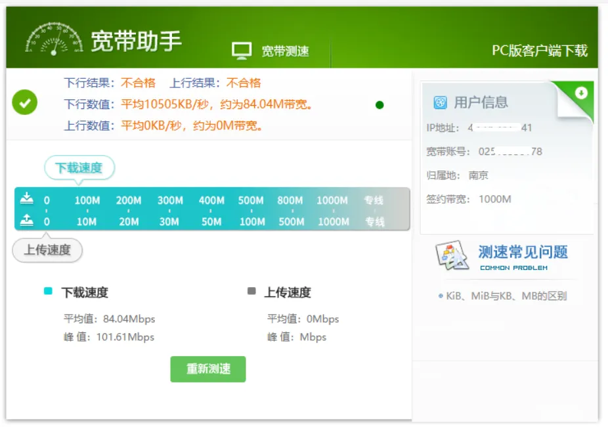
Task: Open PC版客户端下载 in header
Action: (539, 51)
